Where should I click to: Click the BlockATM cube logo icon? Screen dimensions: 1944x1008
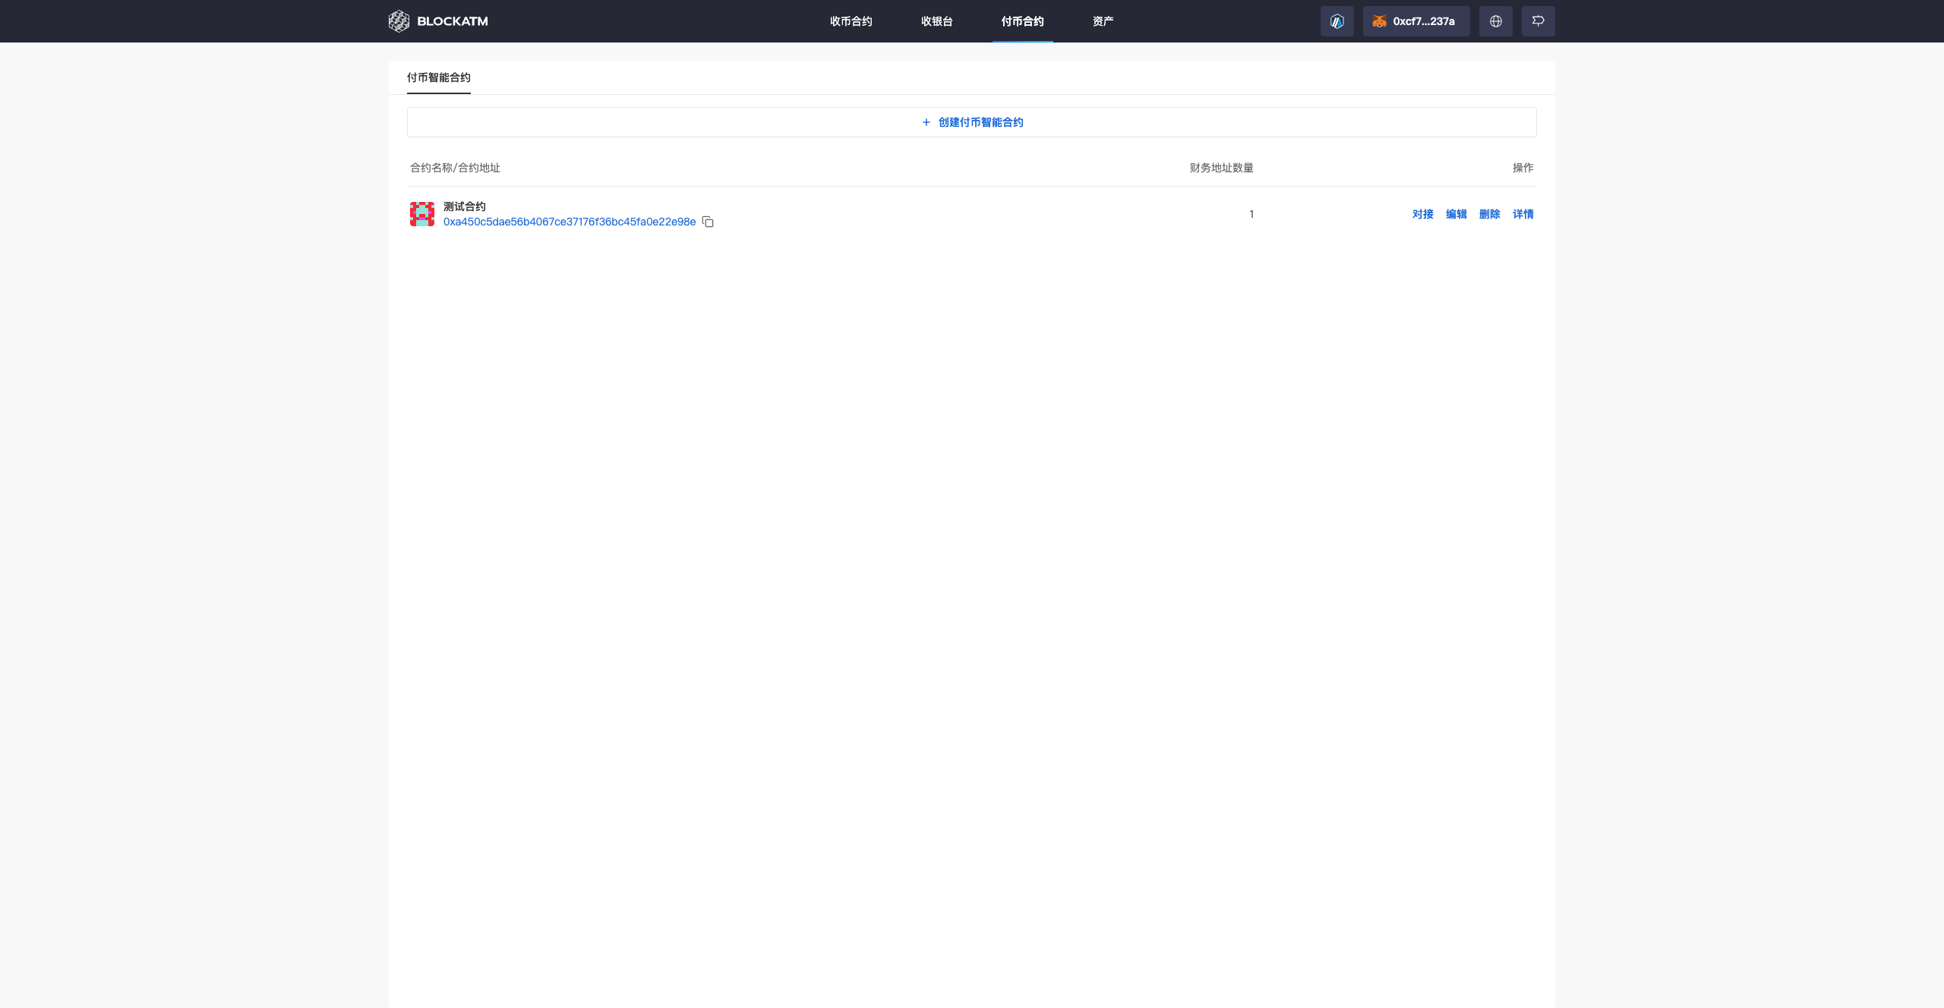[399, 21]
